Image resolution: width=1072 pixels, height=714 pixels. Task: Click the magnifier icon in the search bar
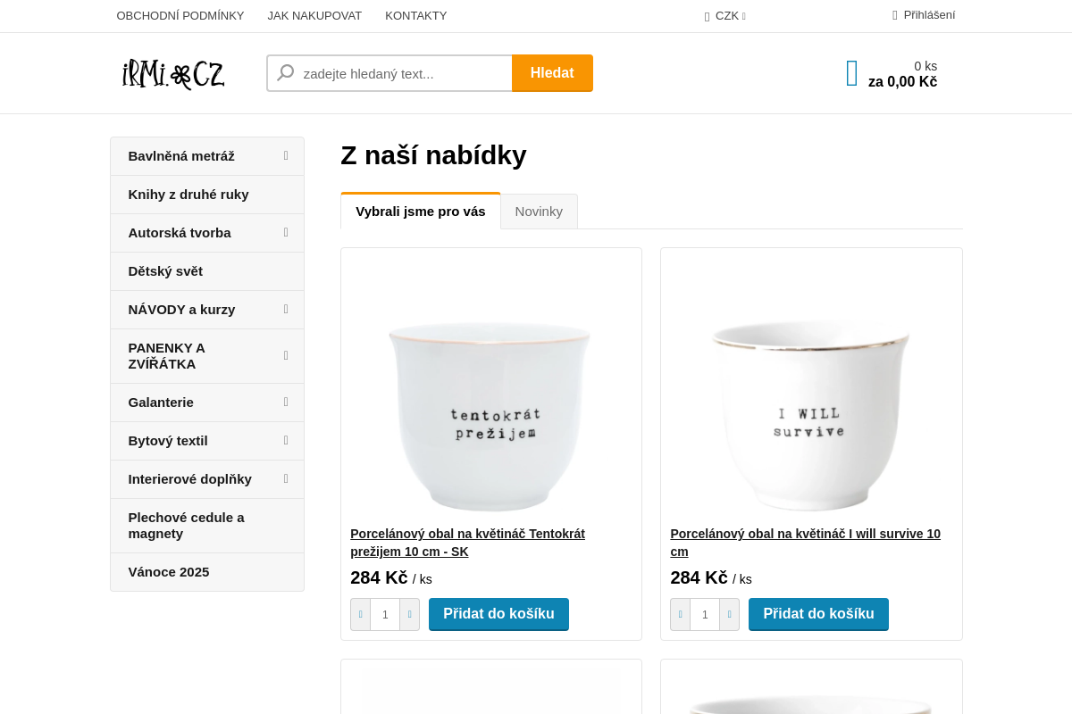(x=284, y=72)
